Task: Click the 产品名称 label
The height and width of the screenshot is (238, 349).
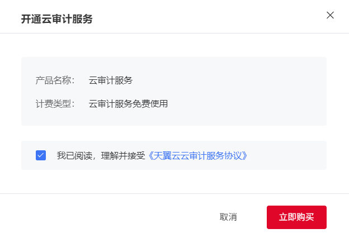Action: coord(55,80)
